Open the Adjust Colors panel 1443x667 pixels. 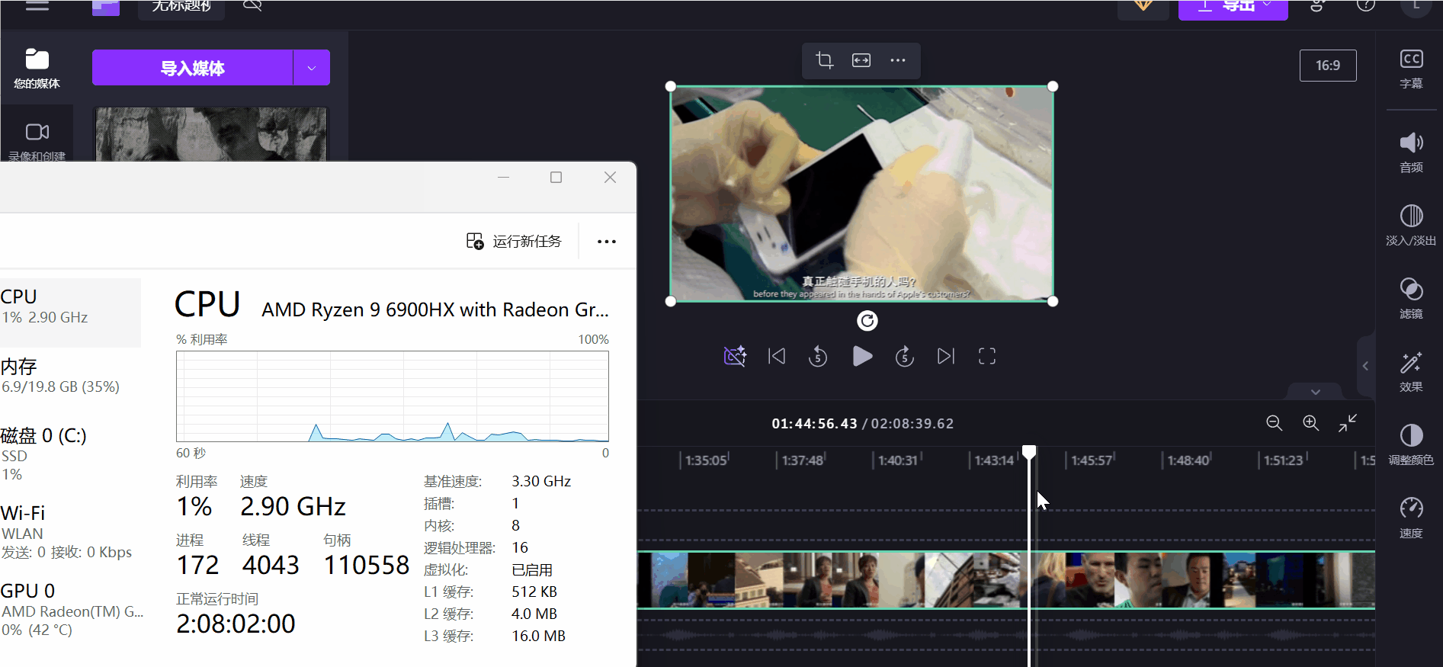[x=1411, y=445]
